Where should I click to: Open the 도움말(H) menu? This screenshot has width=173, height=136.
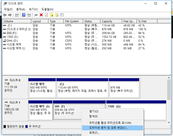click(47, 9)
